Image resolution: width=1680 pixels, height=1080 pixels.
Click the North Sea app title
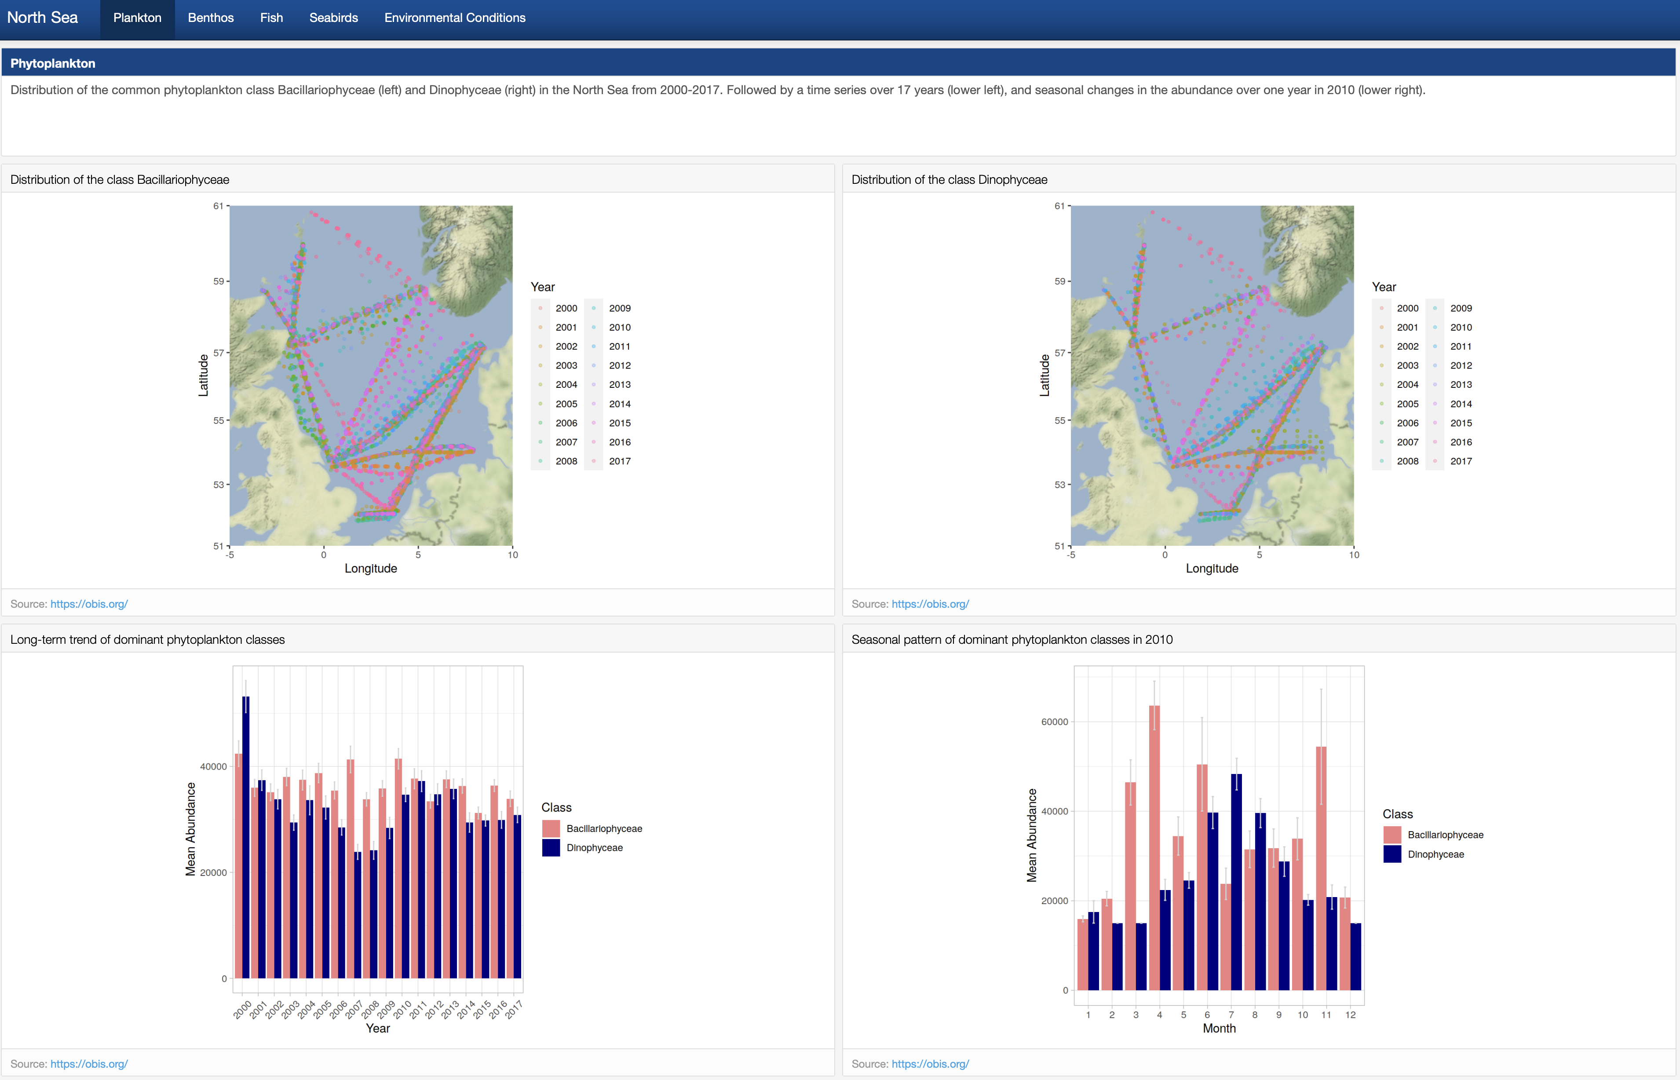(42, 17)
